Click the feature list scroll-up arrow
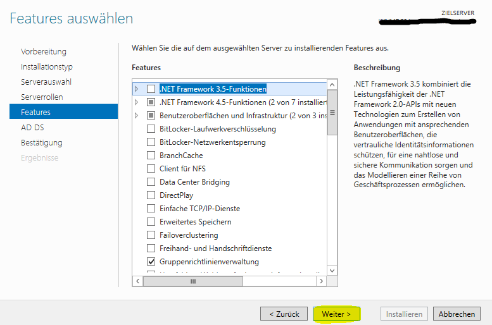The image size is (492, 325). (332, 85)
